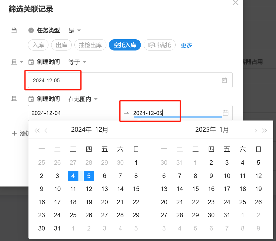
Task: Click 更多 to show more task types
Action: click(x=186, y=45)
